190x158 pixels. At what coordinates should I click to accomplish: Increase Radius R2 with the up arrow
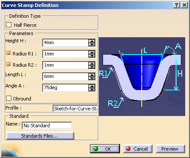pyautogui.click(x=92, y=64)
